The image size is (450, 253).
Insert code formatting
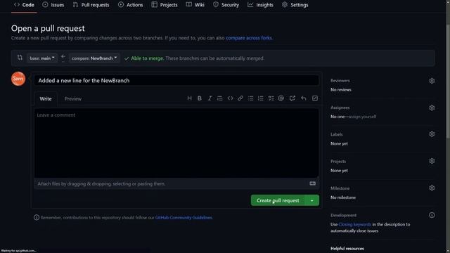(x=230, y=98)
